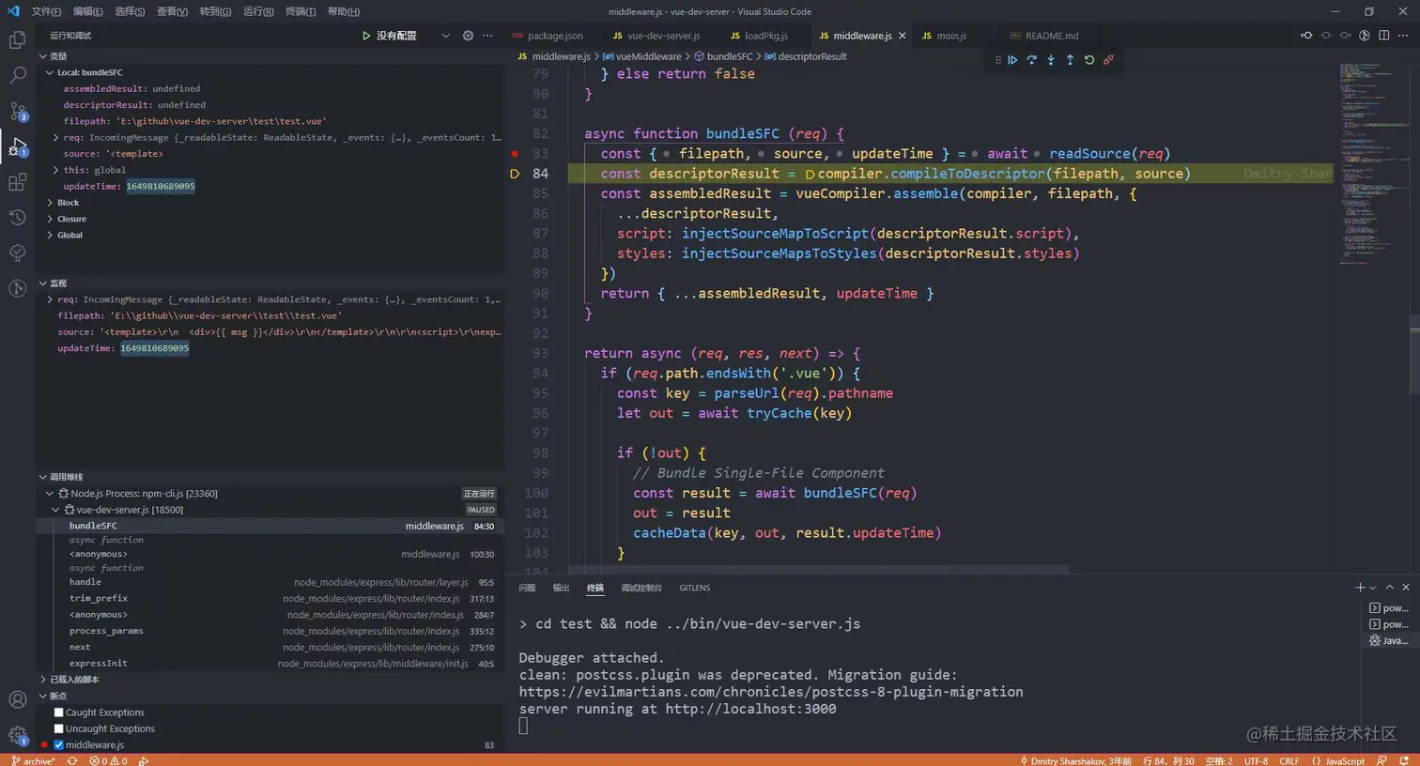Click the editor minimap
This screenshot has height=766, width=1420.
1373,164
